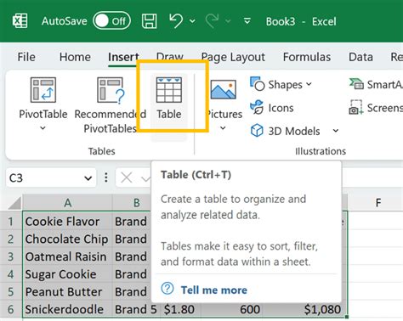Click the Brand 5 cell
The height and width of the screenshot is (321, 403).
[136, 309]
